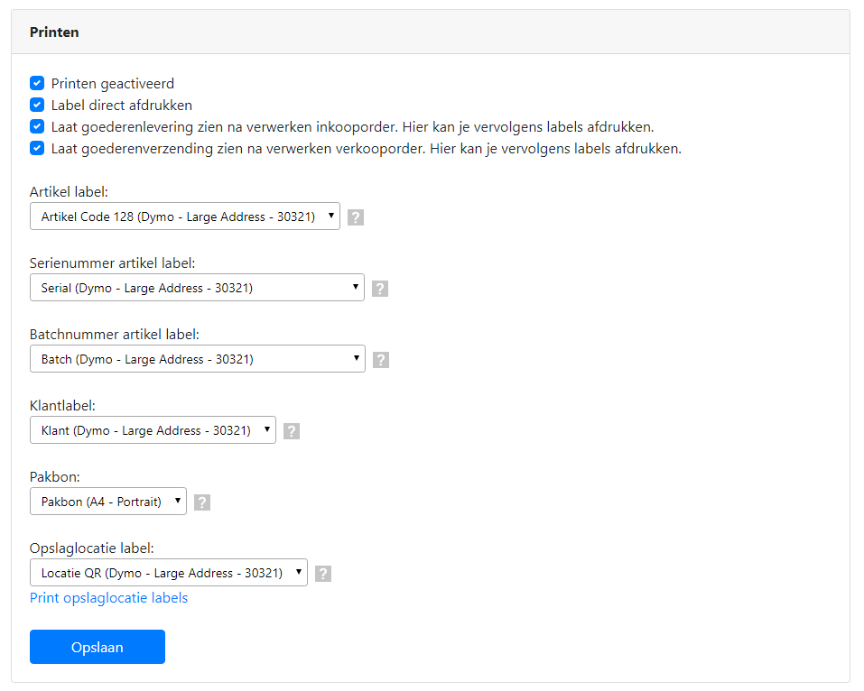The width and height of the screenshot is (864, 691).
Task: Open the Opslaglocatie label Locatie QR dropdown
Action: pyautogui.click(x=169, y=573)
